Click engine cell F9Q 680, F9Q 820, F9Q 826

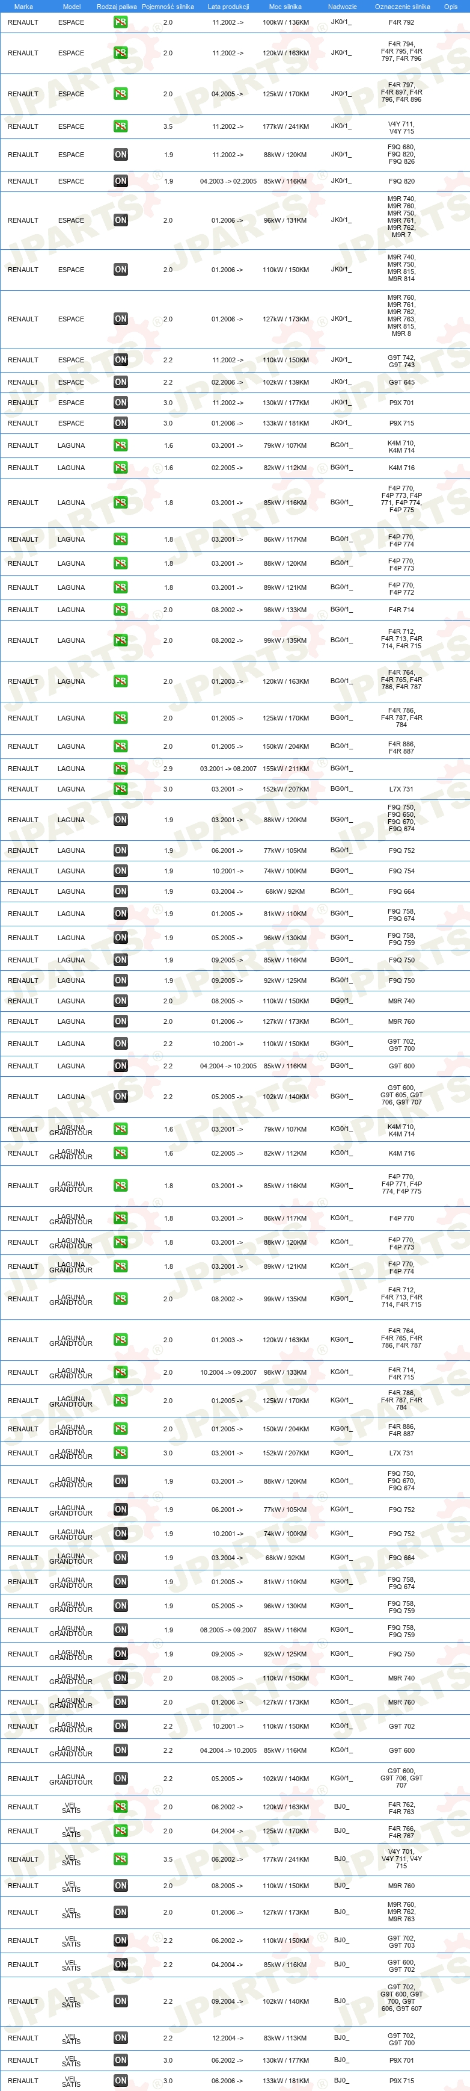point(401,154)
